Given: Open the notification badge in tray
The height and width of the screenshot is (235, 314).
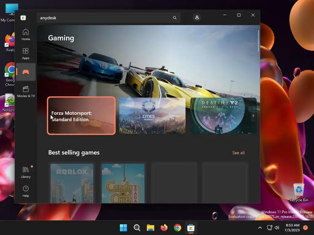Looking at the screenshot, I should (x=305, y=228).
